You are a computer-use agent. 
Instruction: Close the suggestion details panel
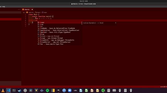(116, 23)
